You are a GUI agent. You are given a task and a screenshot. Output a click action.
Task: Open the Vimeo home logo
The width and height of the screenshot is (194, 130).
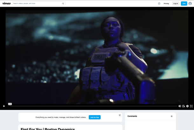(6, 4)
